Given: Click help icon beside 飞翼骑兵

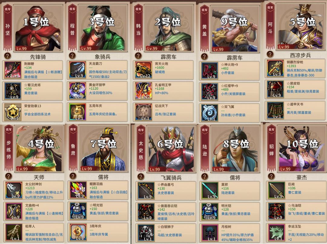Looking at the screenshot, I should click(x=141, y=177).
